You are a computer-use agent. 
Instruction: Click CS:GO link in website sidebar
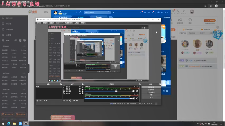pyautogui.click(x=14, y=57)
